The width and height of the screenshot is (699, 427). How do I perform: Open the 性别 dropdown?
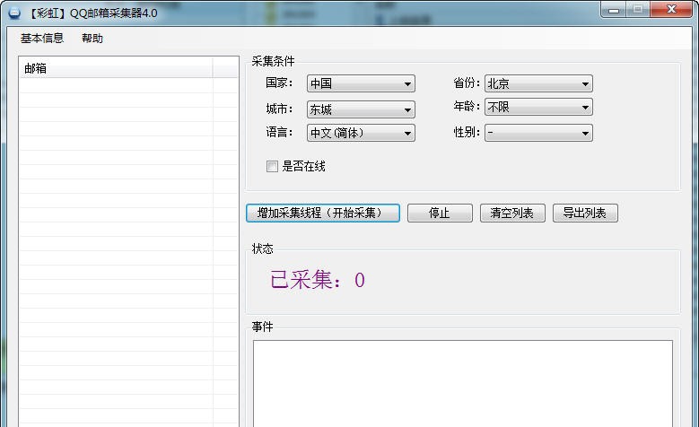coord(538,133)
